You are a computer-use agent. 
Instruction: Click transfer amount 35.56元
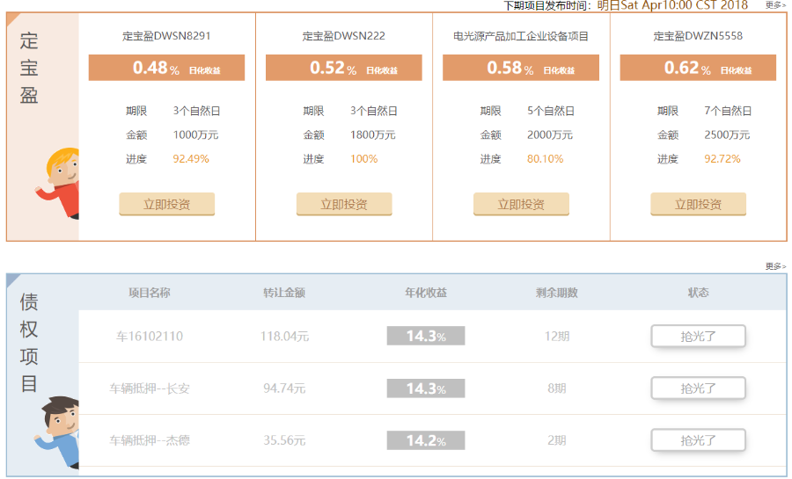click(x=284, y=440)
